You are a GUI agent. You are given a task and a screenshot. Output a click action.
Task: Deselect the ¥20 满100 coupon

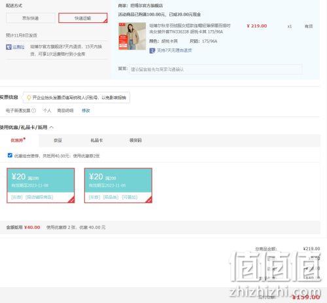point(41,185)
